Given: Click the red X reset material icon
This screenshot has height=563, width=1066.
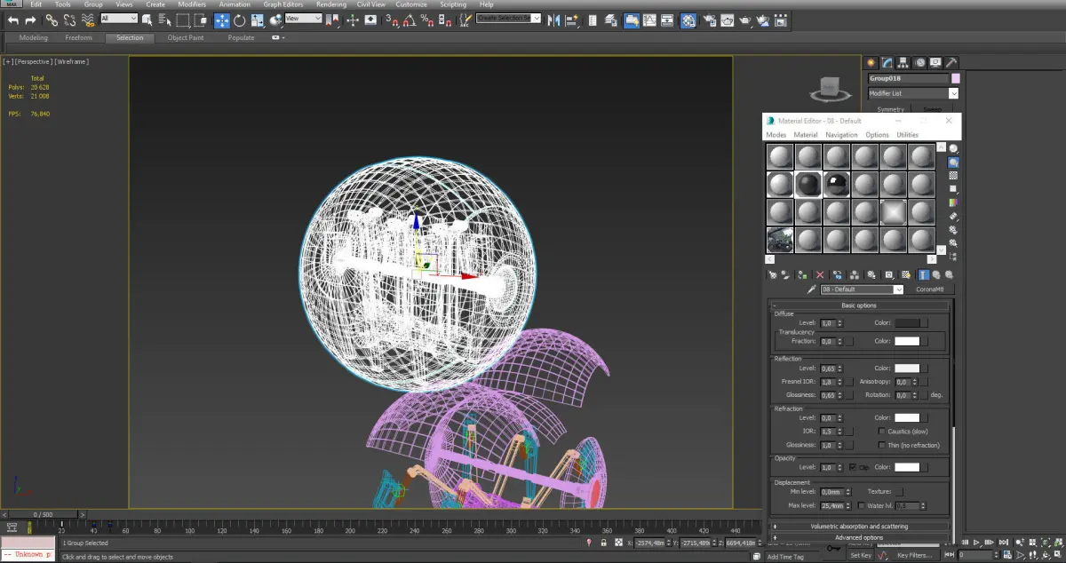Looking at the screenshot, I should click(820, 275).
